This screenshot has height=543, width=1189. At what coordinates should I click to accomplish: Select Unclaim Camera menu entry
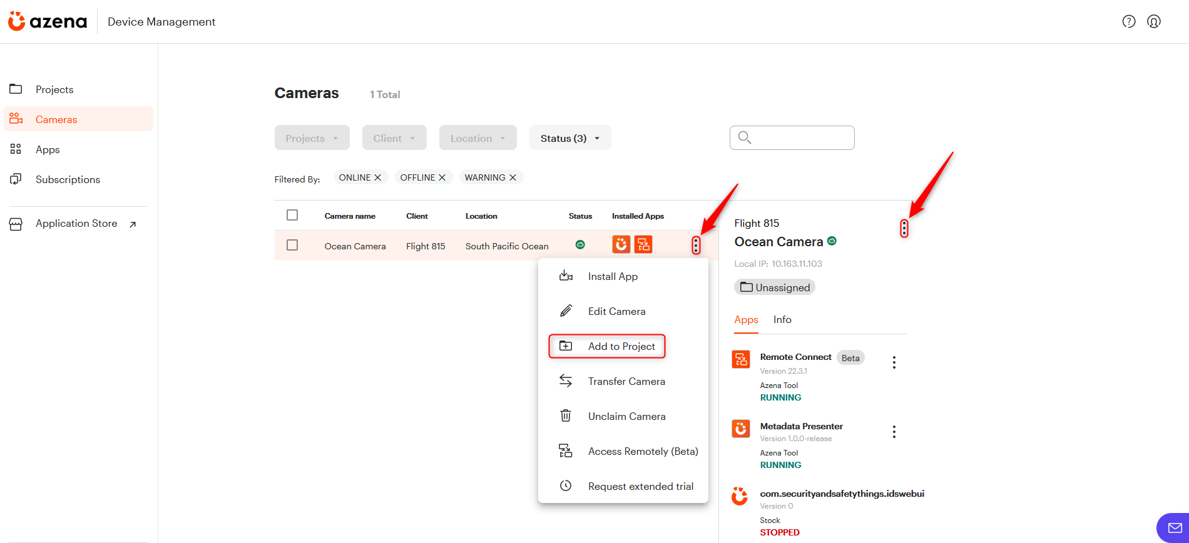tap(623, 416)
